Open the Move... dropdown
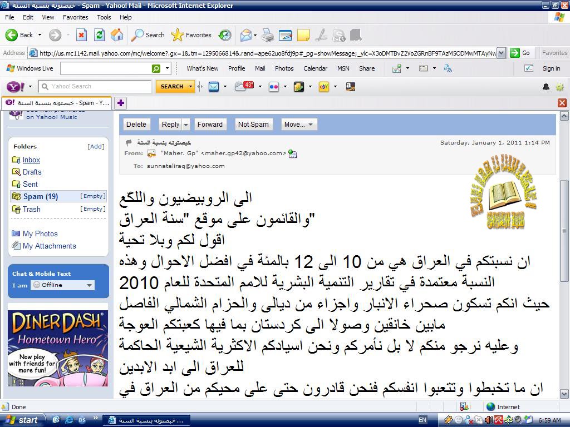570x427 pixels. [299, 125]
